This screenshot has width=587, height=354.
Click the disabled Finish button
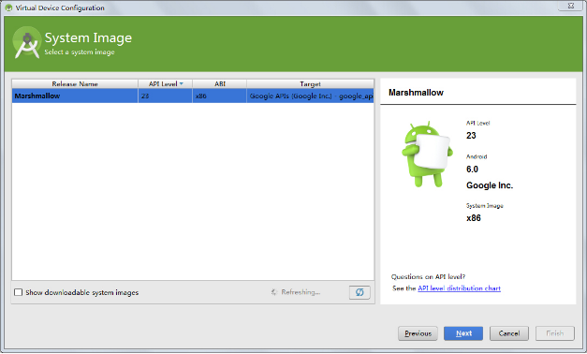[555, 333]
